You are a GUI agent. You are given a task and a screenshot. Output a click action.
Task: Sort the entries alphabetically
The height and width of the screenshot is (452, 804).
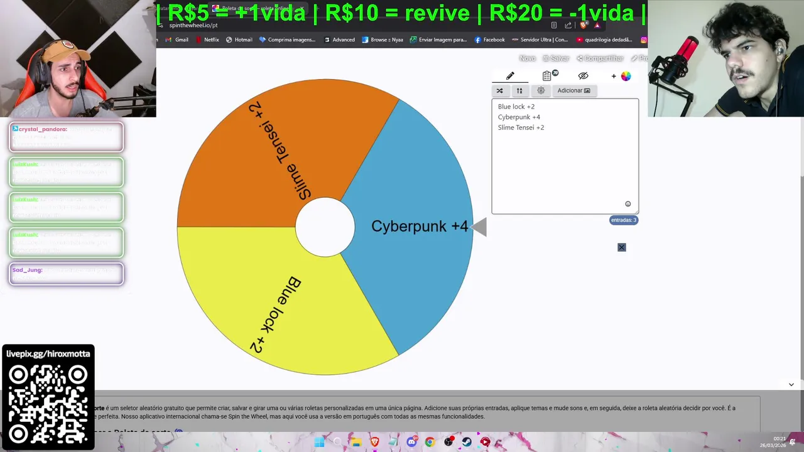[x=519, y=90]
